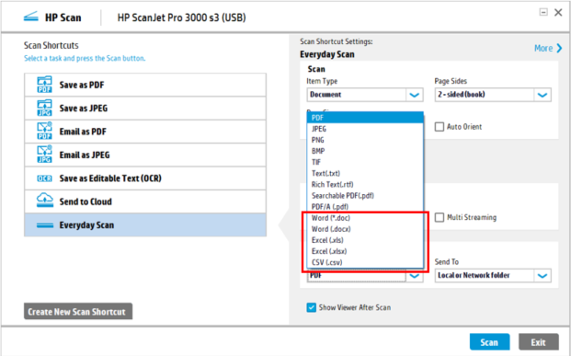This screenshot has width=571, height=356.
Task: Enable the Multi Streaming checkbox
Action: pyautogui.click(x=440, y=217)
